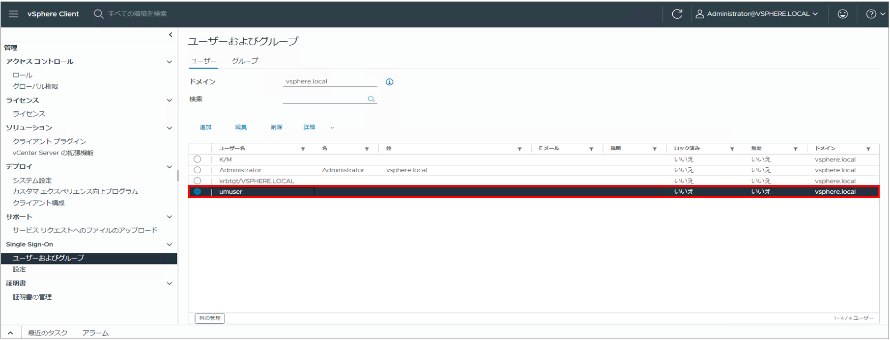
Task: Select the K/M user radio button
Action: (197, 159)
